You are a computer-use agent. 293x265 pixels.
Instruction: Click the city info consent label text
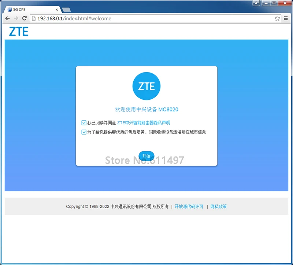pyautogui.click(x=146, y=132)
